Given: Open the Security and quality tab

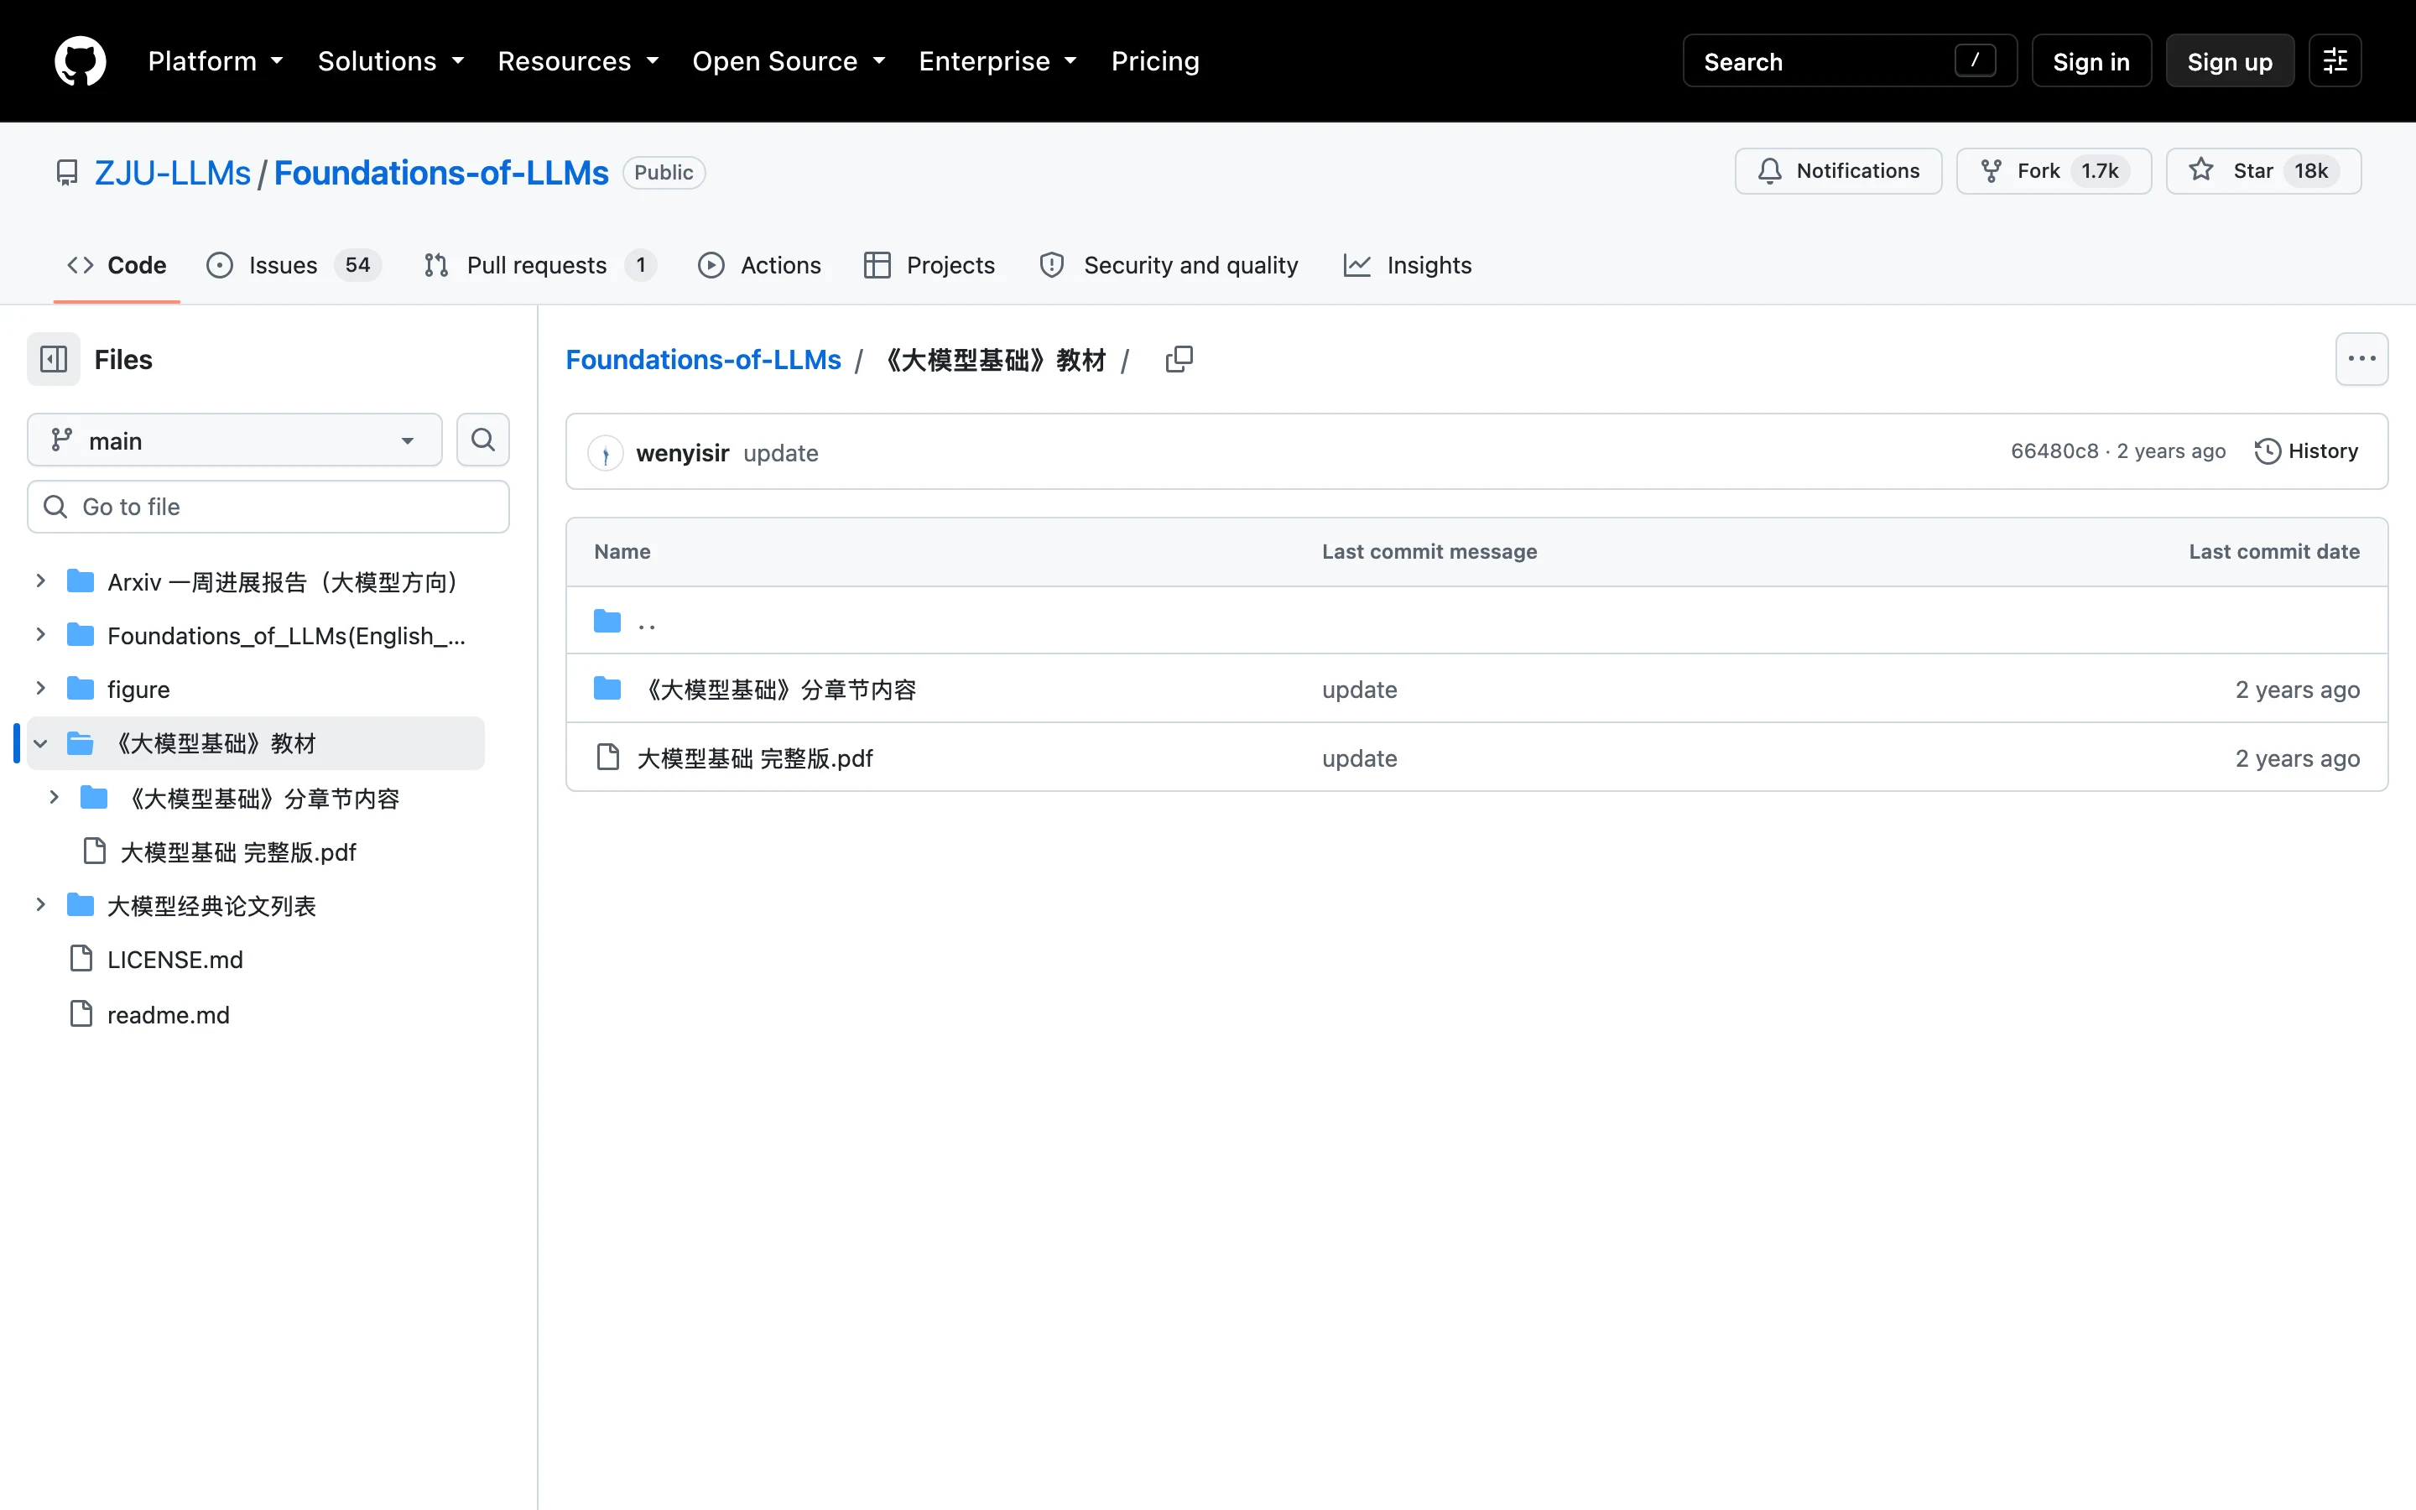Looking at the screenshot, I should coord(1169,264).
